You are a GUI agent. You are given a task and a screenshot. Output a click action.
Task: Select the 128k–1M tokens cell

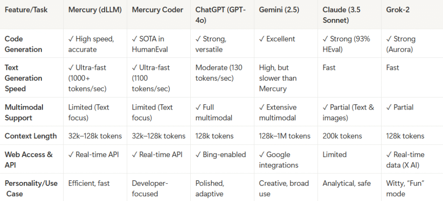pyautogui.click(x=285, y=136)
